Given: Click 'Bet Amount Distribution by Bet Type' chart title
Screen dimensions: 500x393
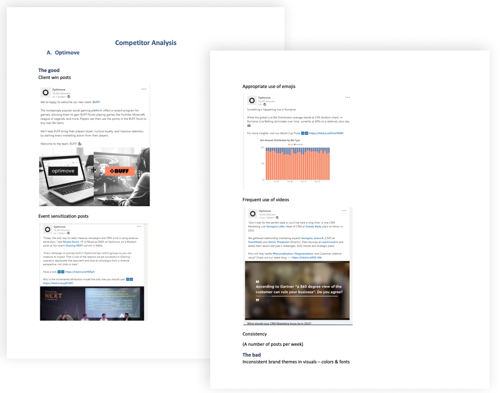Looking at the screenshot, I should 280,141.
